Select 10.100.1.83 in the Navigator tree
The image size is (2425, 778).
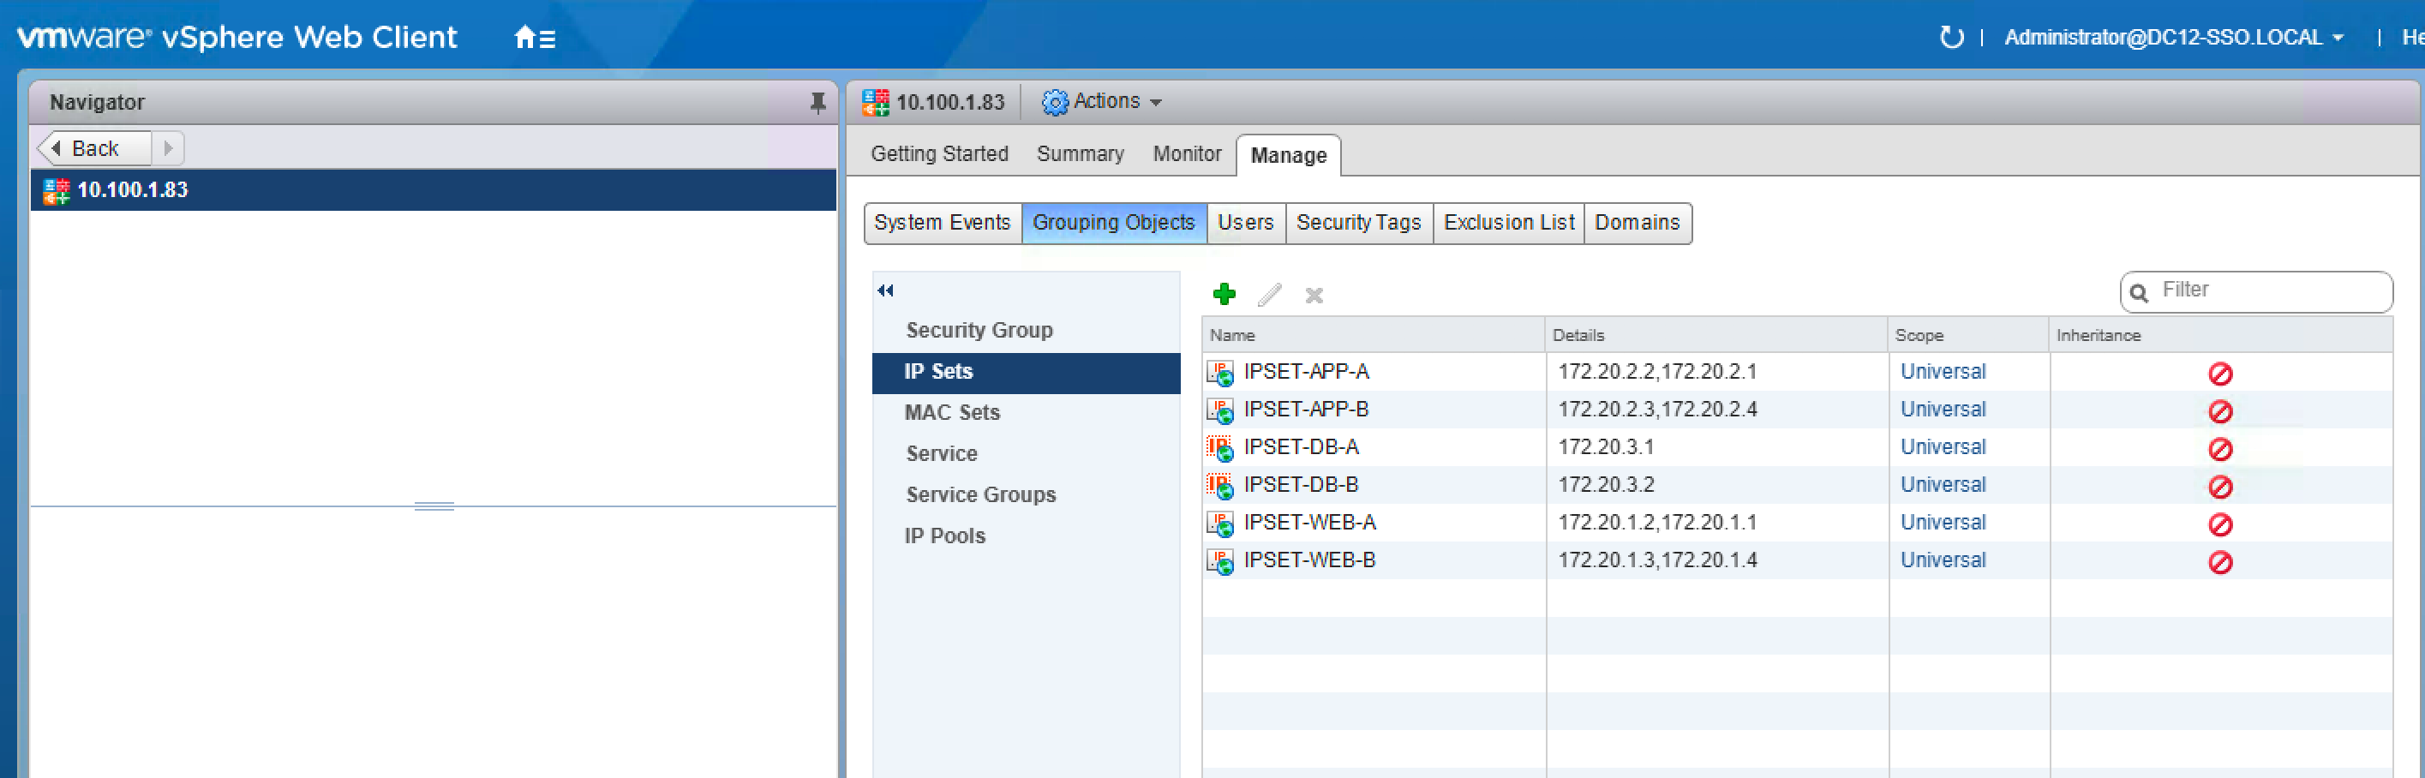(x=132, y=190)
